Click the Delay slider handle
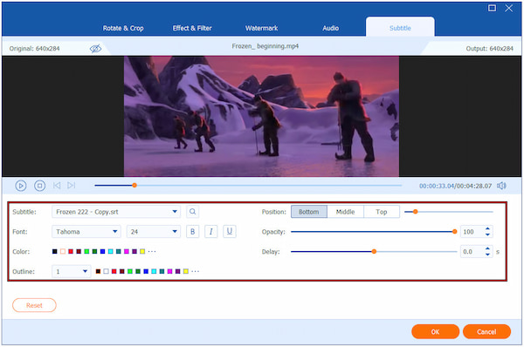 pos(374,252)
